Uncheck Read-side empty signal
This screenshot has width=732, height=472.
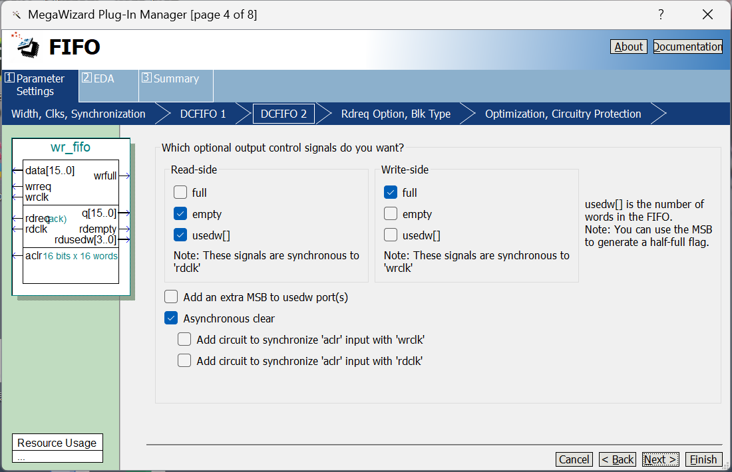(x=180, y=213)
